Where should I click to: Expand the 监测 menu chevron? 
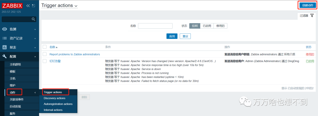click(35, 29)
